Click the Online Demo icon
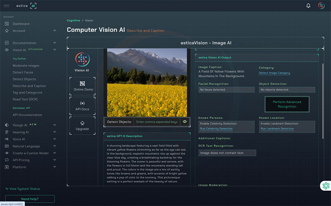 [x=82, y=84]
